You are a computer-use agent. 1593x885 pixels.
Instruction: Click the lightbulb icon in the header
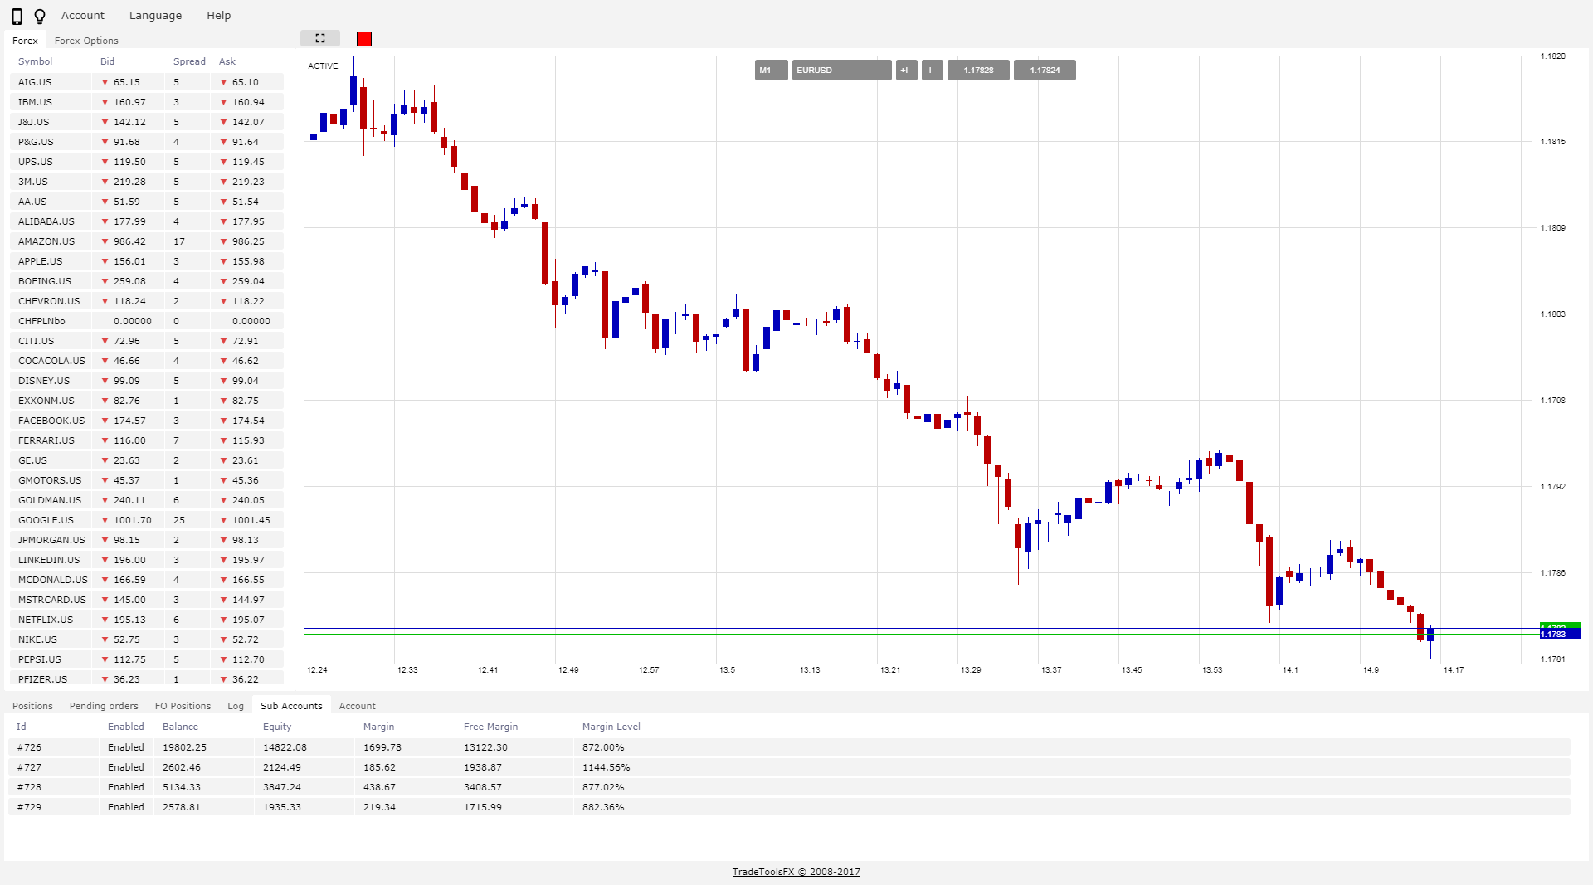pos(40,15)
